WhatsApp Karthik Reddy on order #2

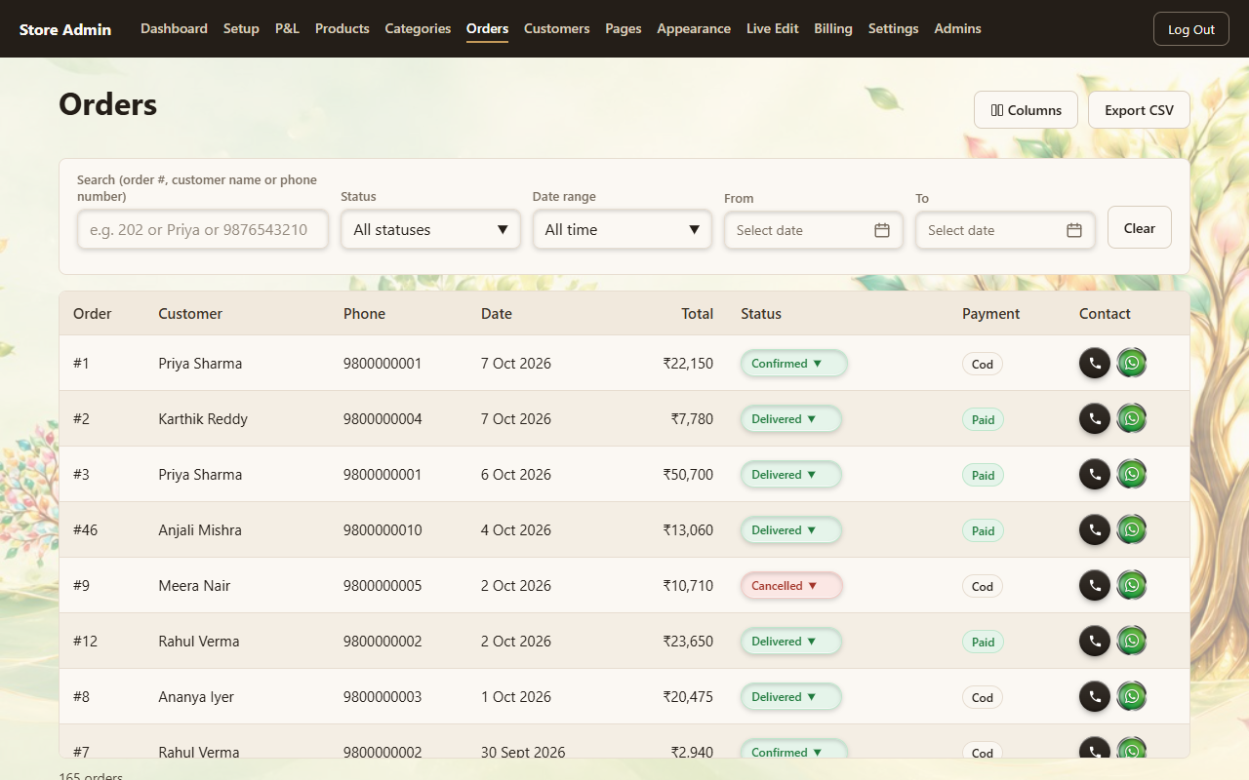click(x=1132, y=418)
